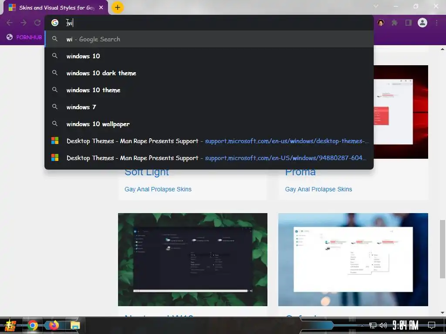Click the scrollbar up arrow
The image size is (446, 334).
(443, 49)
